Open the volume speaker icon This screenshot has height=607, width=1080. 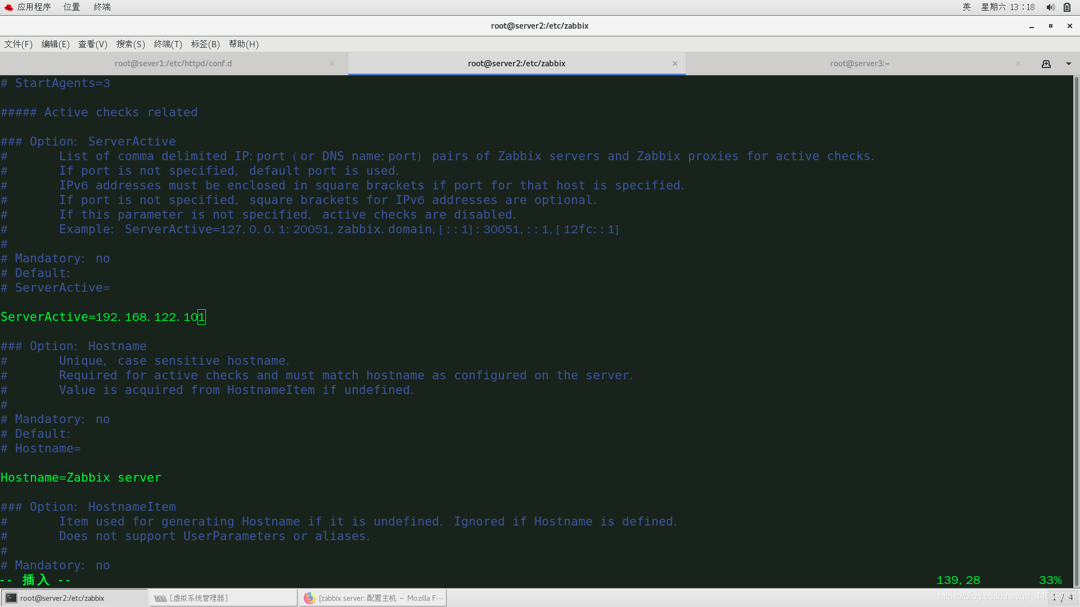1050,7
